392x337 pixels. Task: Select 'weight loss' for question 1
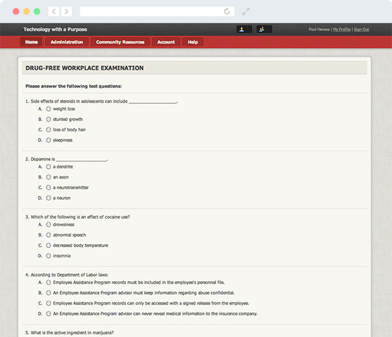click(x=48, y=109)
